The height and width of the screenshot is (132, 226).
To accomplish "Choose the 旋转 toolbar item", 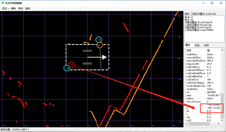I will [x=28, y=8].
